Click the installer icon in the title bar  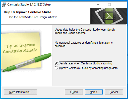coord(4,5)
